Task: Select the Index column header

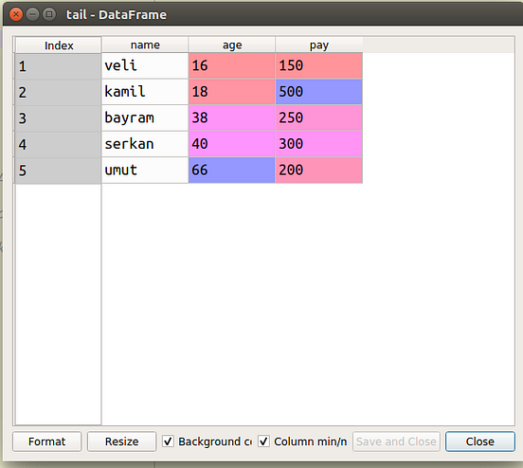Action: click(59, 45)
